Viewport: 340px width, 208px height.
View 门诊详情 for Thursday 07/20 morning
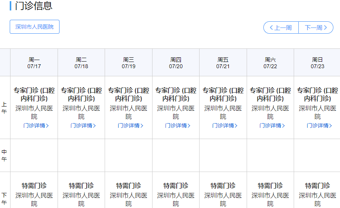click(177, 125)
